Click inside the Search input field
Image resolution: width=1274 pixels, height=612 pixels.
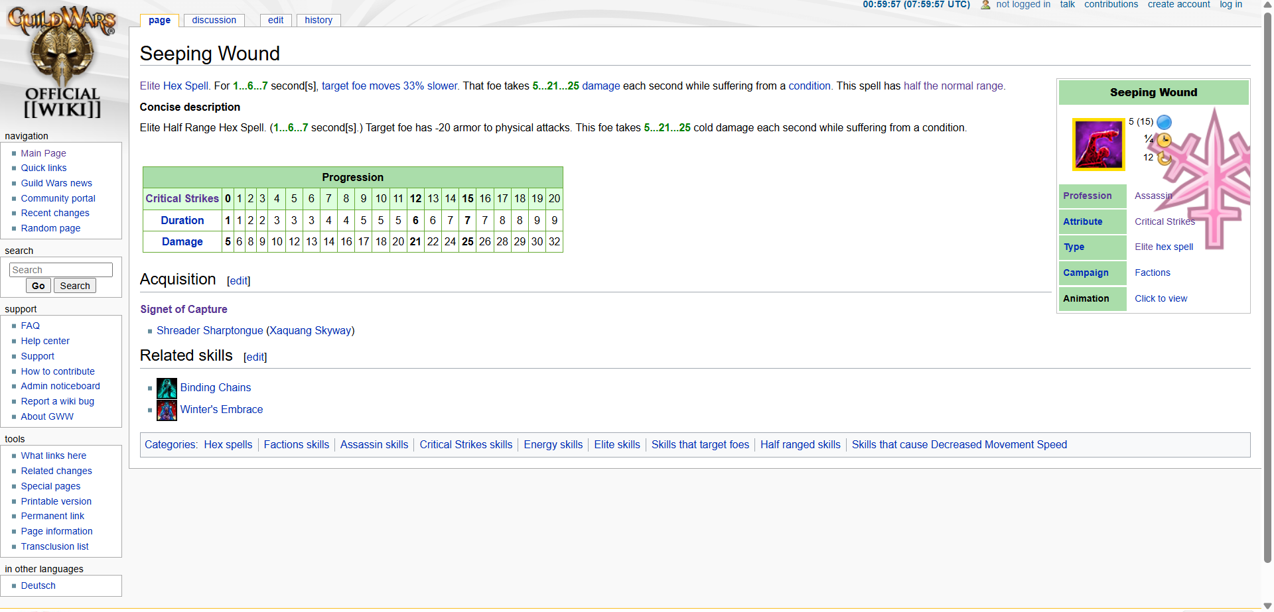[x=61, y=270]
